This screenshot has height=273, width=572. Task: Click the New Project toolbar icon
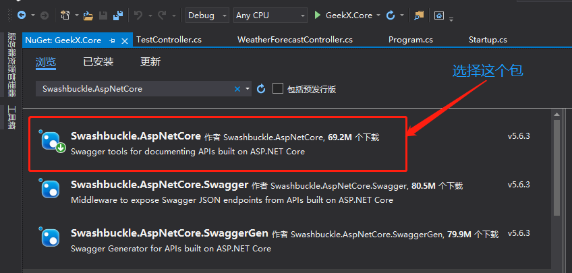coord(65,16)
